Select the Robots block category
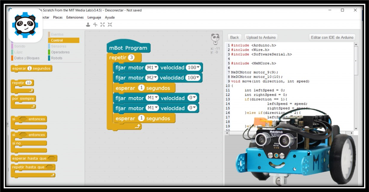This screenshot has width=369, height=192. click(x=56, y=58)
